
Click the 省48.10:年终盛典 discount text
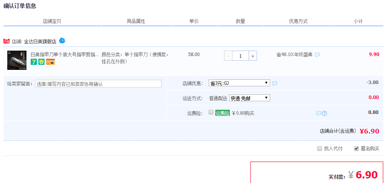pyautogui.click(x=294, y=54)
